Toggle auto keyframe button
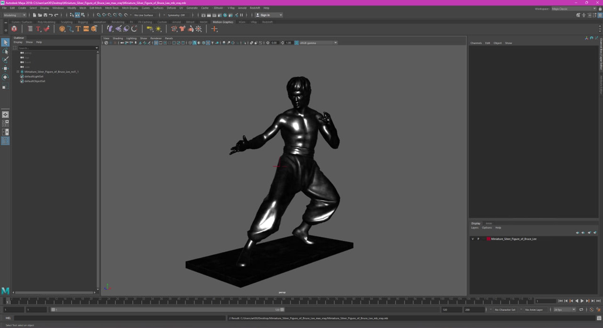This screenshot has width=603, height=328. (x=592, y=310)
